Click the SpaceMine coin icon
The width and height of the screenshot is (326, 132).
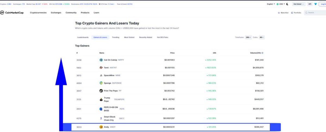tap(101, 75)
